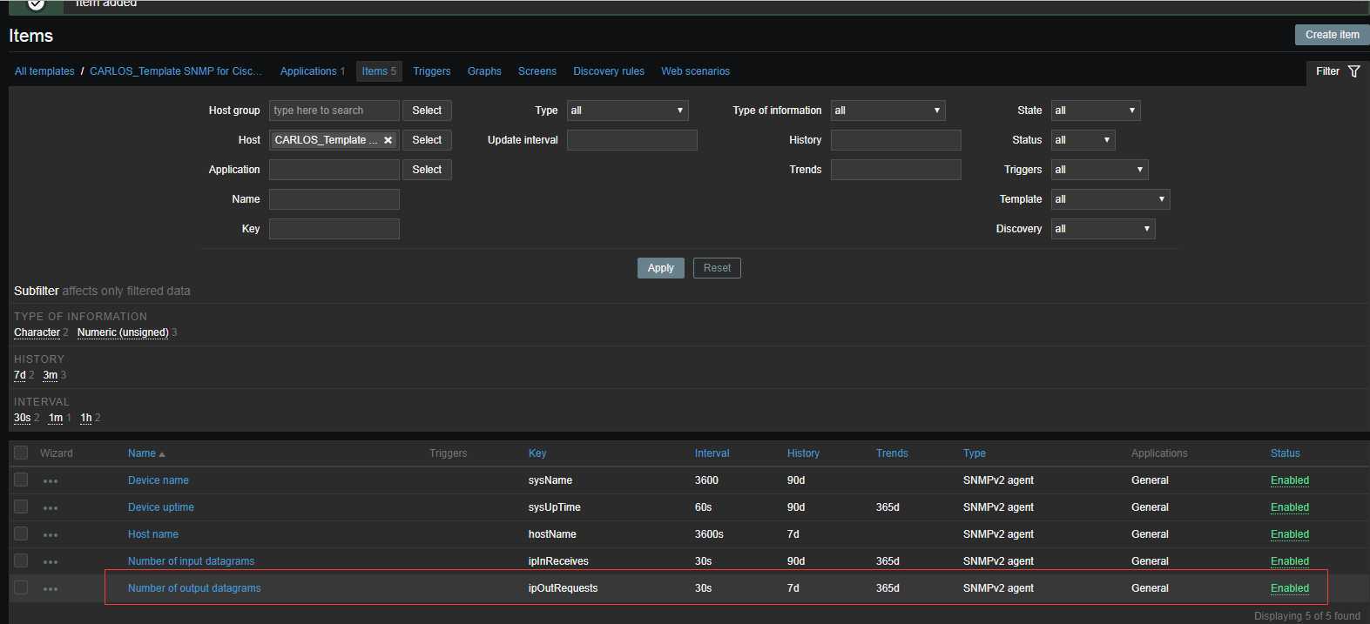Open wizard menu for Device uptime row
This screenshot has height=624, width=1370.
(x=51, y=508)
